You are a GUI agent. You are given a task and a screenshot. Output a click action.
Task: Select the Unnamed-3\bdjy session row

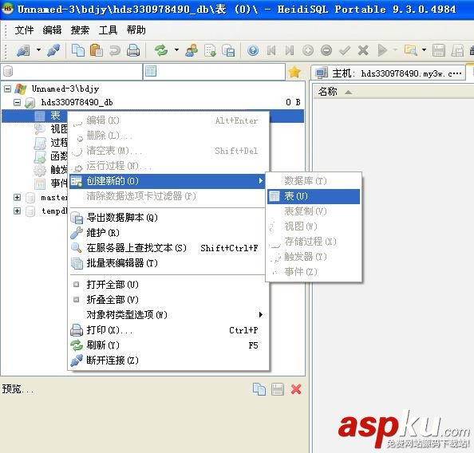point(65,89)
